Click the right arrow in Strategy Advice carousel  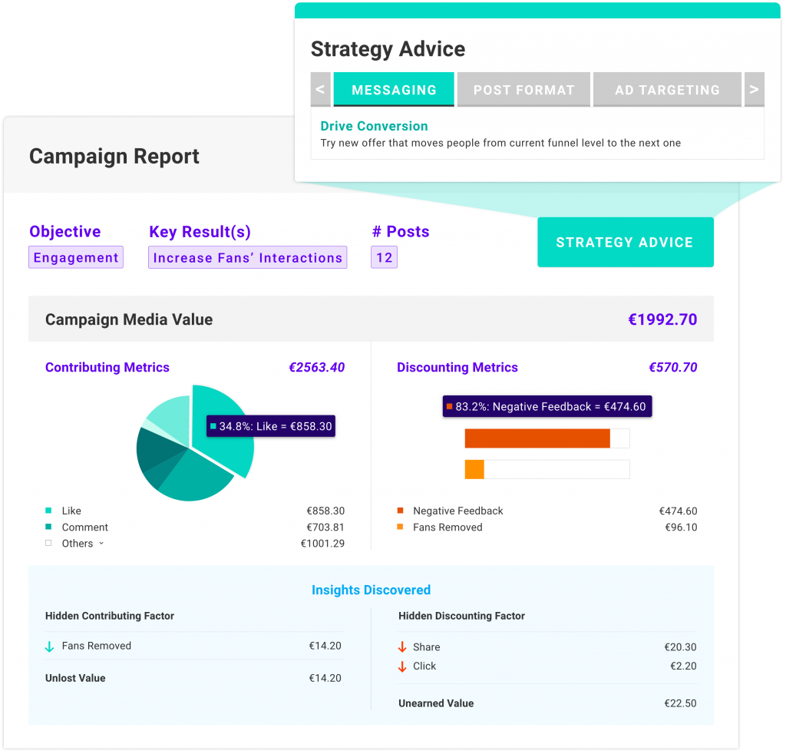[754, 90]
